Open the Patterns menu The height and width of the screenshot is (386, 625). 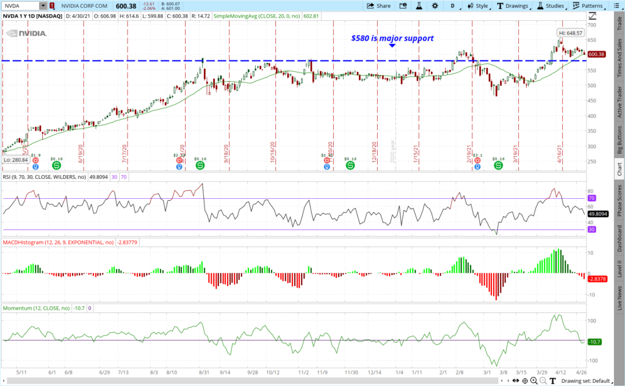coord(588,5)
